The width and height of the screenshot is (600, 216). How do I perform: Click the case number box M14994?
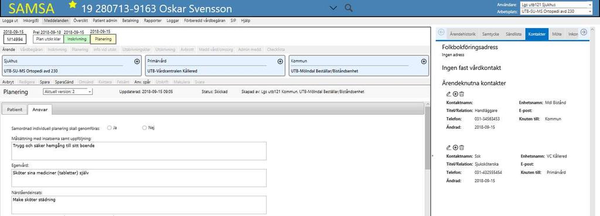[x=15, y=39]
